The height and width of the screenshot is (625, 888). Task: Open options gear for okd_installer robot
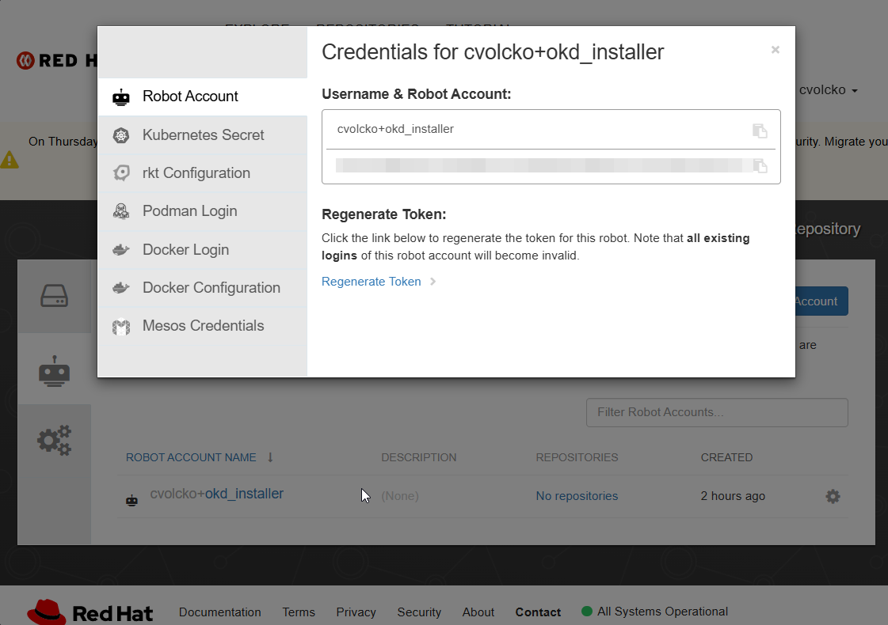833,496
